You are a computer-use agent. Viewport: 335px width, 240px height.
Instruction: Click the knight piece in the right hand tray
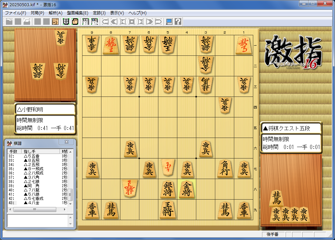pos(276,198)
